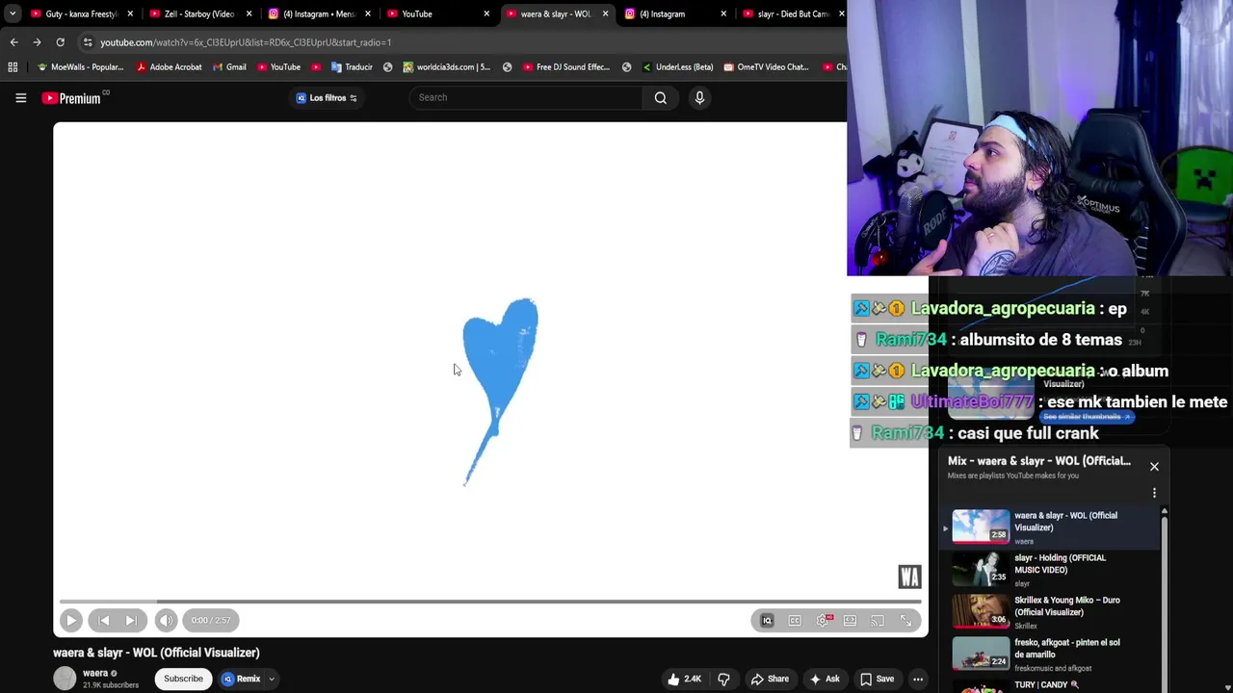1233x693 pixels.
Task: Close the waera & slayr - WOL tab
Action: [605, 13]
